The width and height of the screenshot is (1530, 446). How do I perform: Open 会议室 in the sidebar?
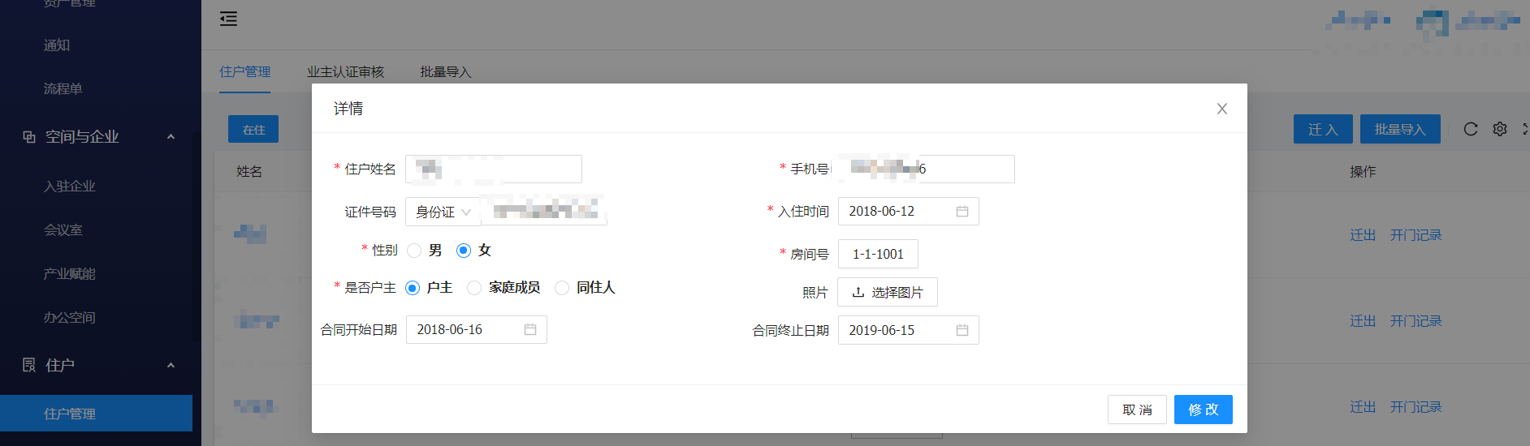[63, 230]
